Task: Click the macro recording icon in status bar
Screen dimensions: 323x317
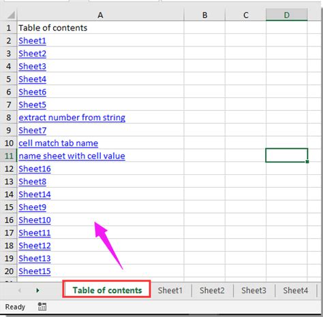Action: (42, 307)
